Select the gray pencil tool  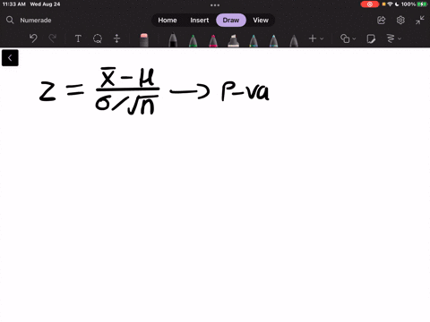point(294,40)
